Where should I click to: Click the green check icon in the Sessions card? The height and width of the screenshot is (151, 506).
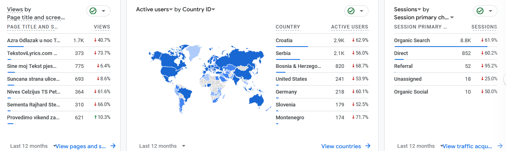[x=480, y=11]
